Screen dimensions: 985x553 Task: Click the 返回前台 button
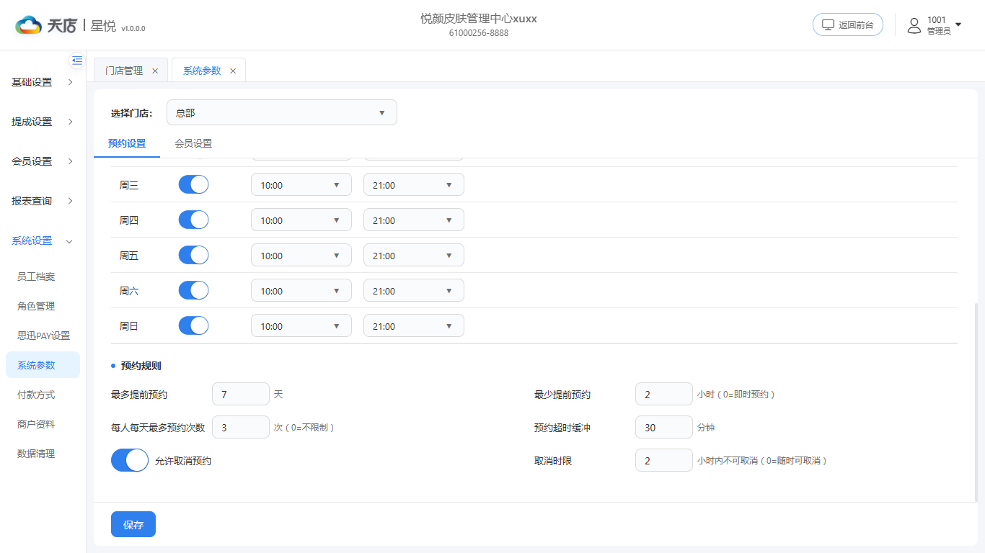click(848, 24)
